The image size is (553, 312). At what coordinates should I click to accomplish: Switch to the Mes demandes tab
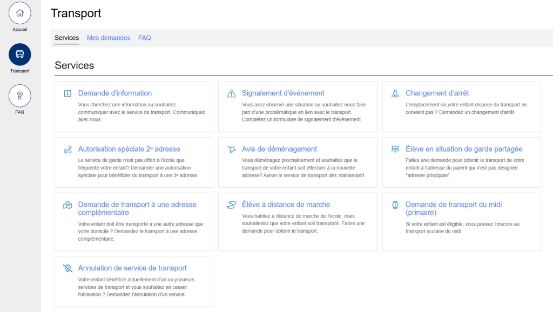[109, 38]
